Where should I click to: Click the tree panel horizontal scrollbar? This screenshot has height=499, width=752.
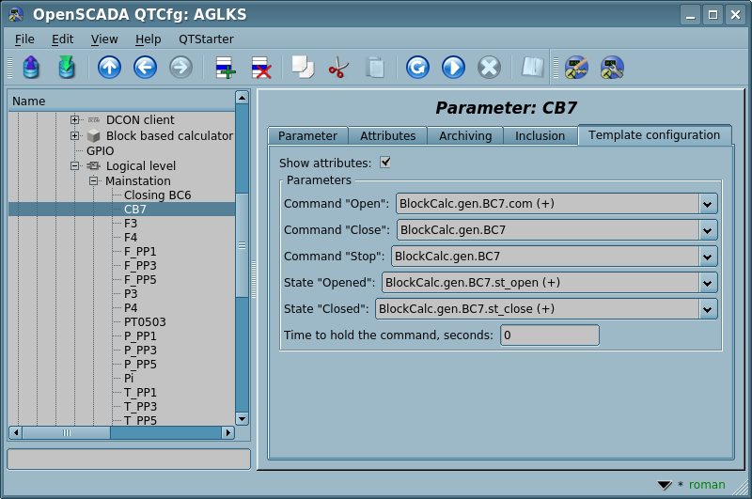click(120, 433)
